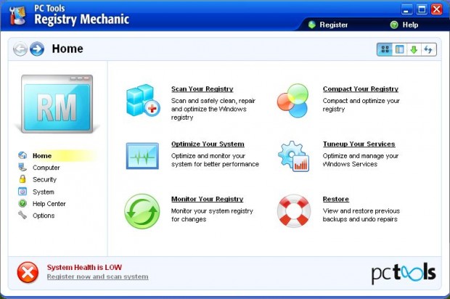Image resolution: width=450 pixels, height=299 pixels.
Task: Click the System Health is LOW text
Action: point(84,268)
